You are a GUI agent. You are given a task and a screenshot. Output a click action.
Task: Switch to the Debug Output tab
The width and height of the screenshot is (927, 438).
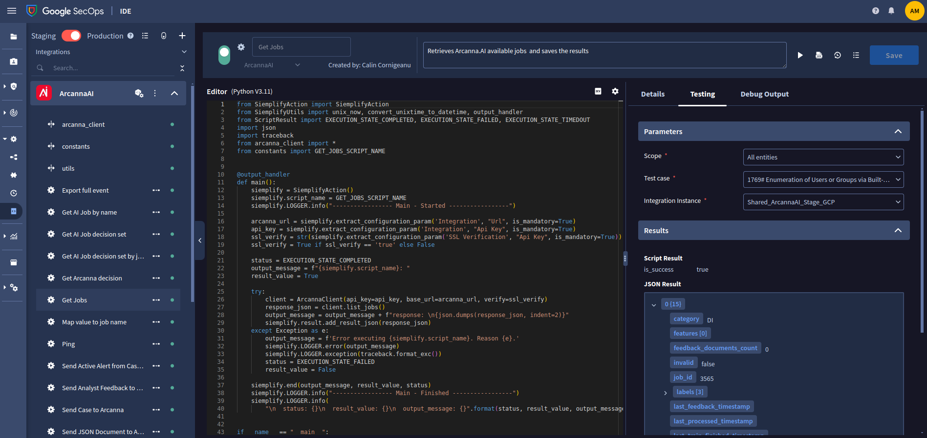tap(765, 94)
